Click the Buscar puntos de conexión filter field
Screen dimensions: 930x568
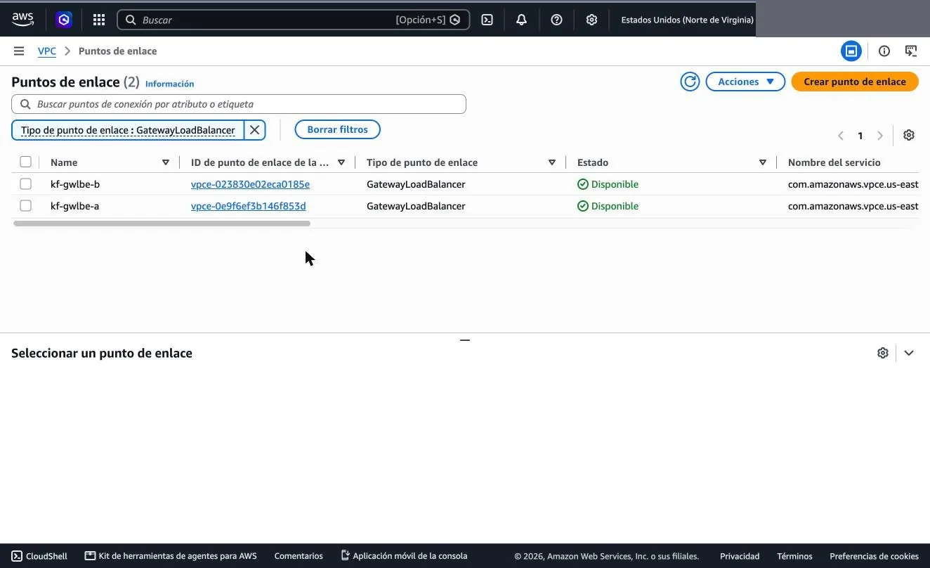click(x=239, y=104)
